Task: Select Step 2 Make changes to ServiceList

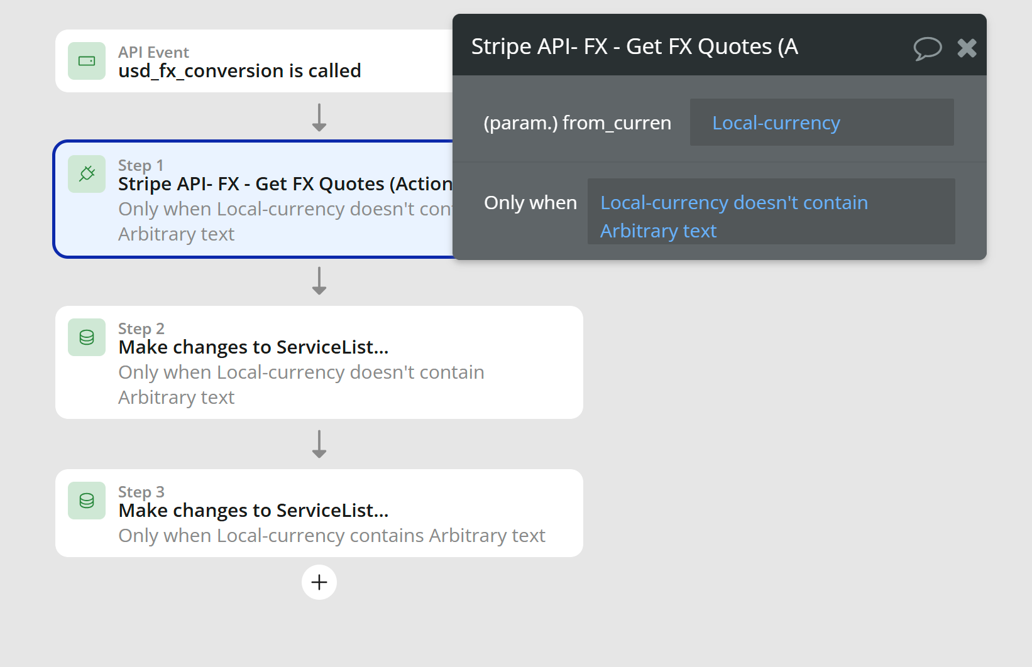Action: click(x=319, y=362)
